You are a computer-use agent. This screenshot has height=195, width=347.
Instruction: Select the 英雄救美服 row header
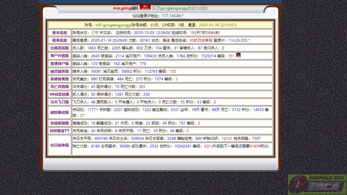coord(60,79)
